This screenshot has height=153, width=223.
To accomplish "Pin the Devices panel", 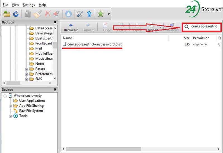I will [x=55, y=90].
